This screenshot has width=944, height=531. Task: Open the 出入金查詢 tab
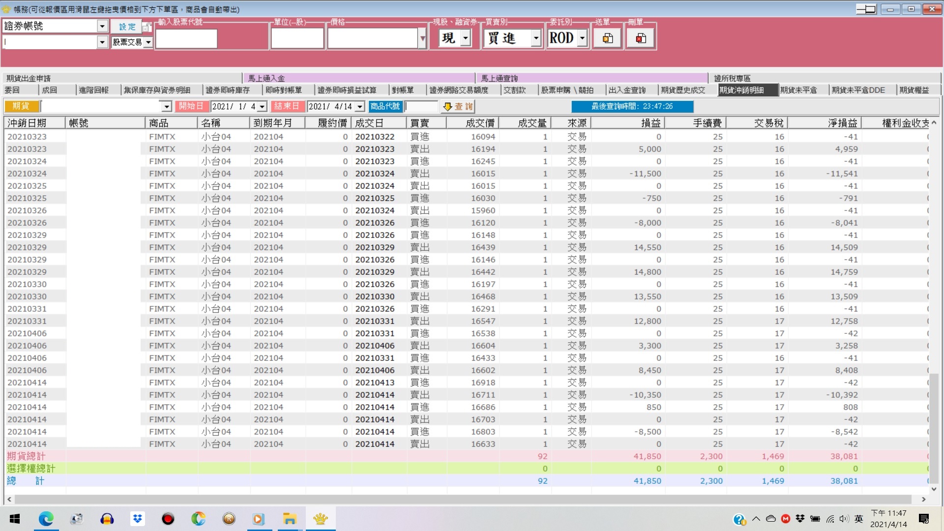click(627, 90)
